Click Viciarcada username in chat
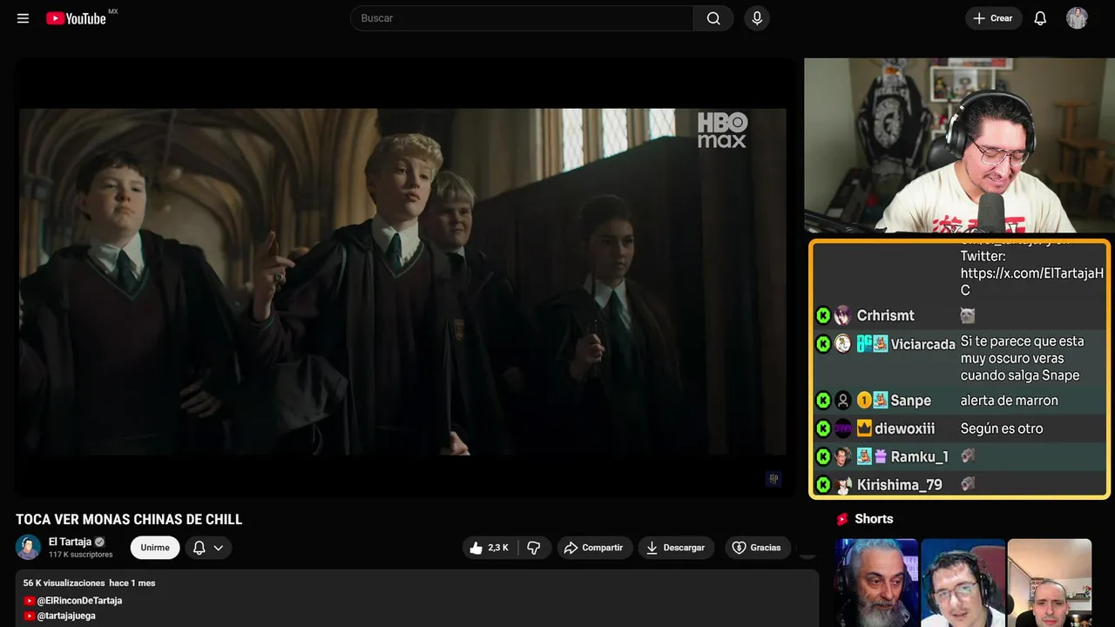1115x627 pixels. coord(922,344)
